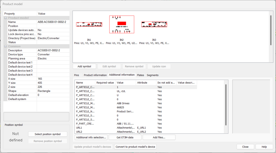Switch to the Pins tab
The image size is (276, 153).
[x=77, y=75]
